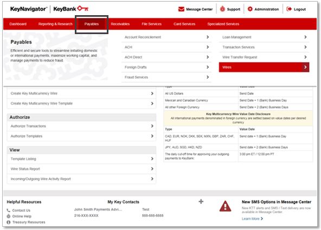Open the Message Center envelope icon
This screenshot has height=230, width=321.
tap(181, 9)
